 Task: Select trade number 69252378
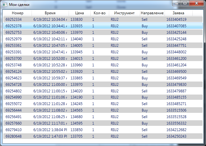click(x=14, y=26)
